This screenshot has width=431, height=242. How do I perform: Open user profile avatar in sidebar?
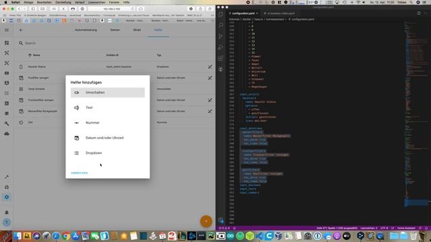7,223
